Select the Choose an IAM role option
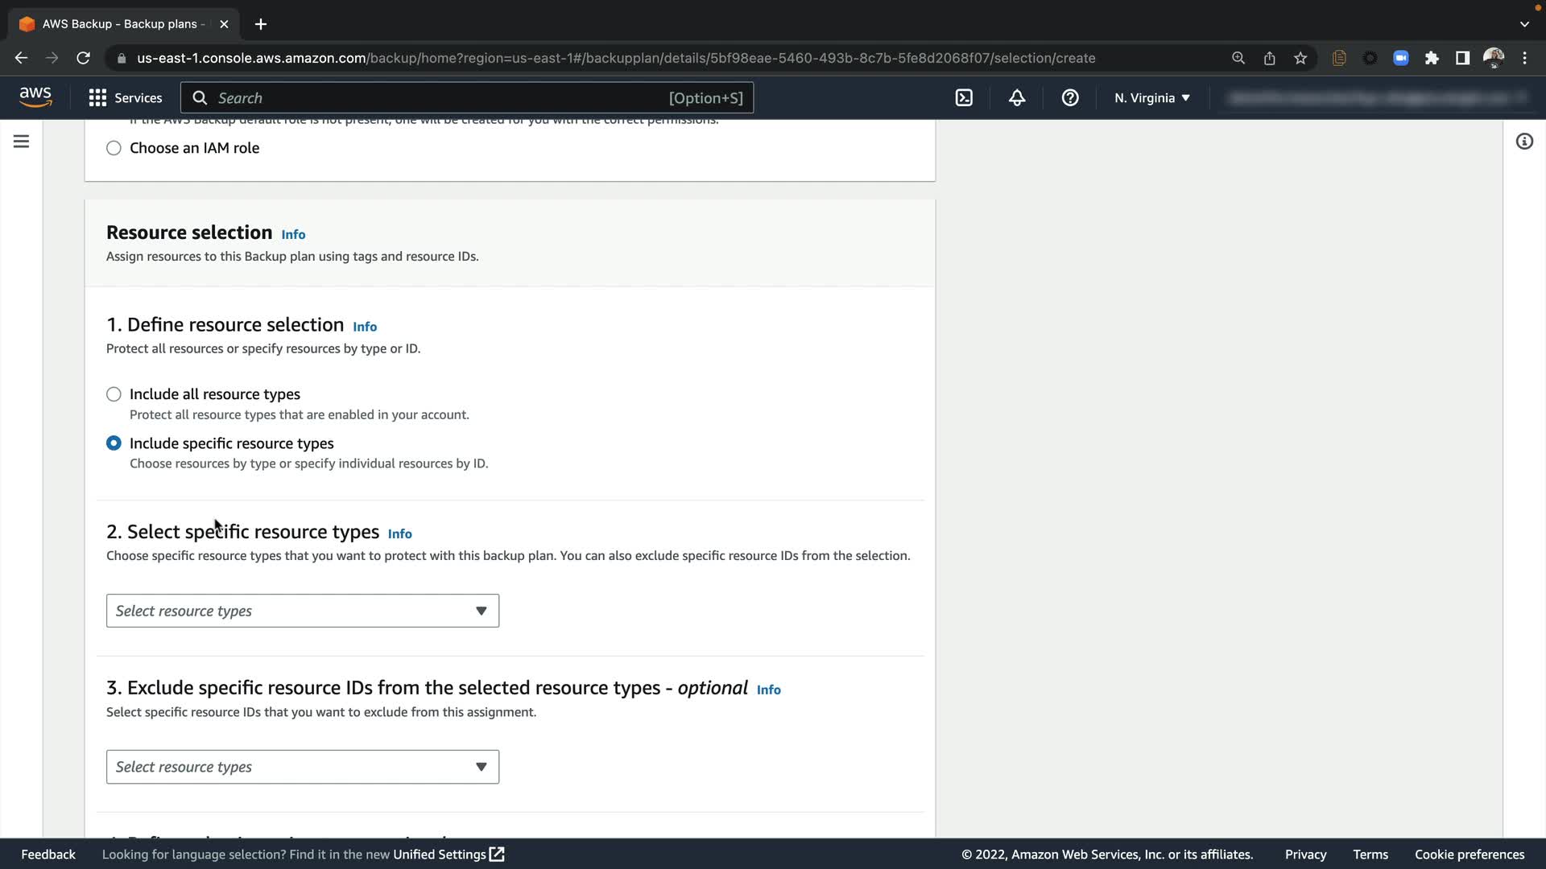 tap(114, 148)
